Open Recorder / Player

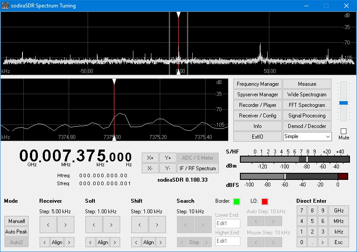(x=258, y=105)
